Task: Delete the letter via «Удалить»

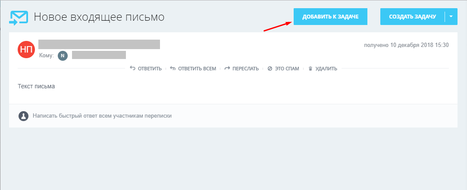Action: [326, 69]
